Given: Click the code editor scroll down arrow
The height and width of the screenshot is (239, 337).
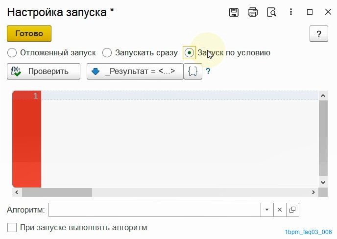Looking at the screenshot, I should [323, 183].
